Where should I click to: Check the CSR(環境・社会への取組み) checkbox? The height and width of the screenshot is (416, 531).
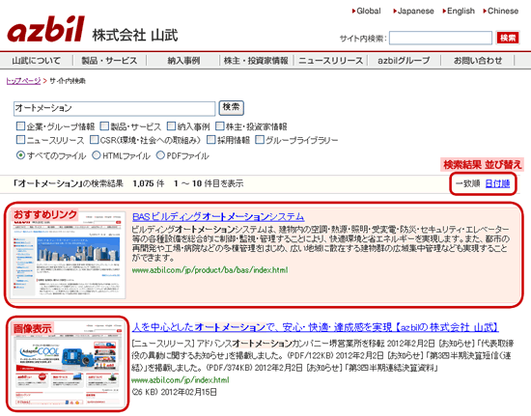[95, 139]
